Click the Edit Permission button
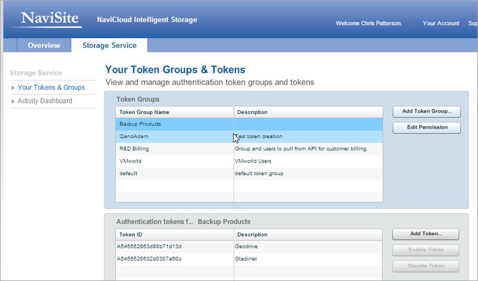The width and height of the screenshot is (478, 281). [x=426, y=127]
